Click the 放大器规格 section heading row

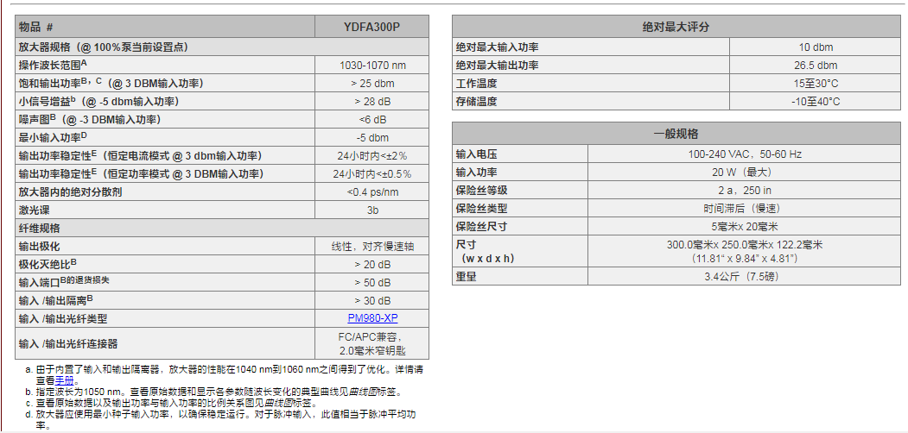pos(104,47)
